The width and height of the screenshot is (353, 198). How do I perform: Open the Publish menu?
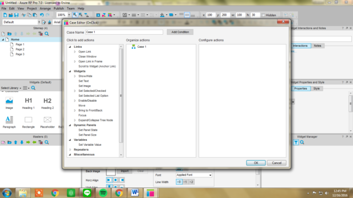click(x=59, y=9)
